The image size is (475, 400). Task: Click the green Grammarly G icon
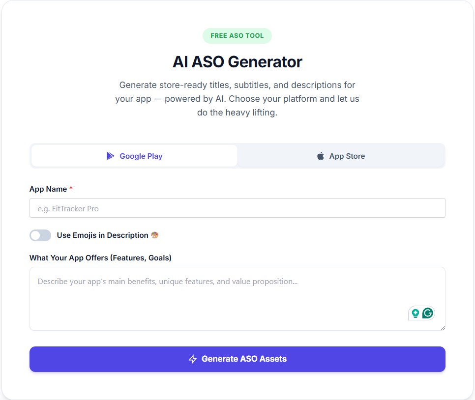click(427, 313)
